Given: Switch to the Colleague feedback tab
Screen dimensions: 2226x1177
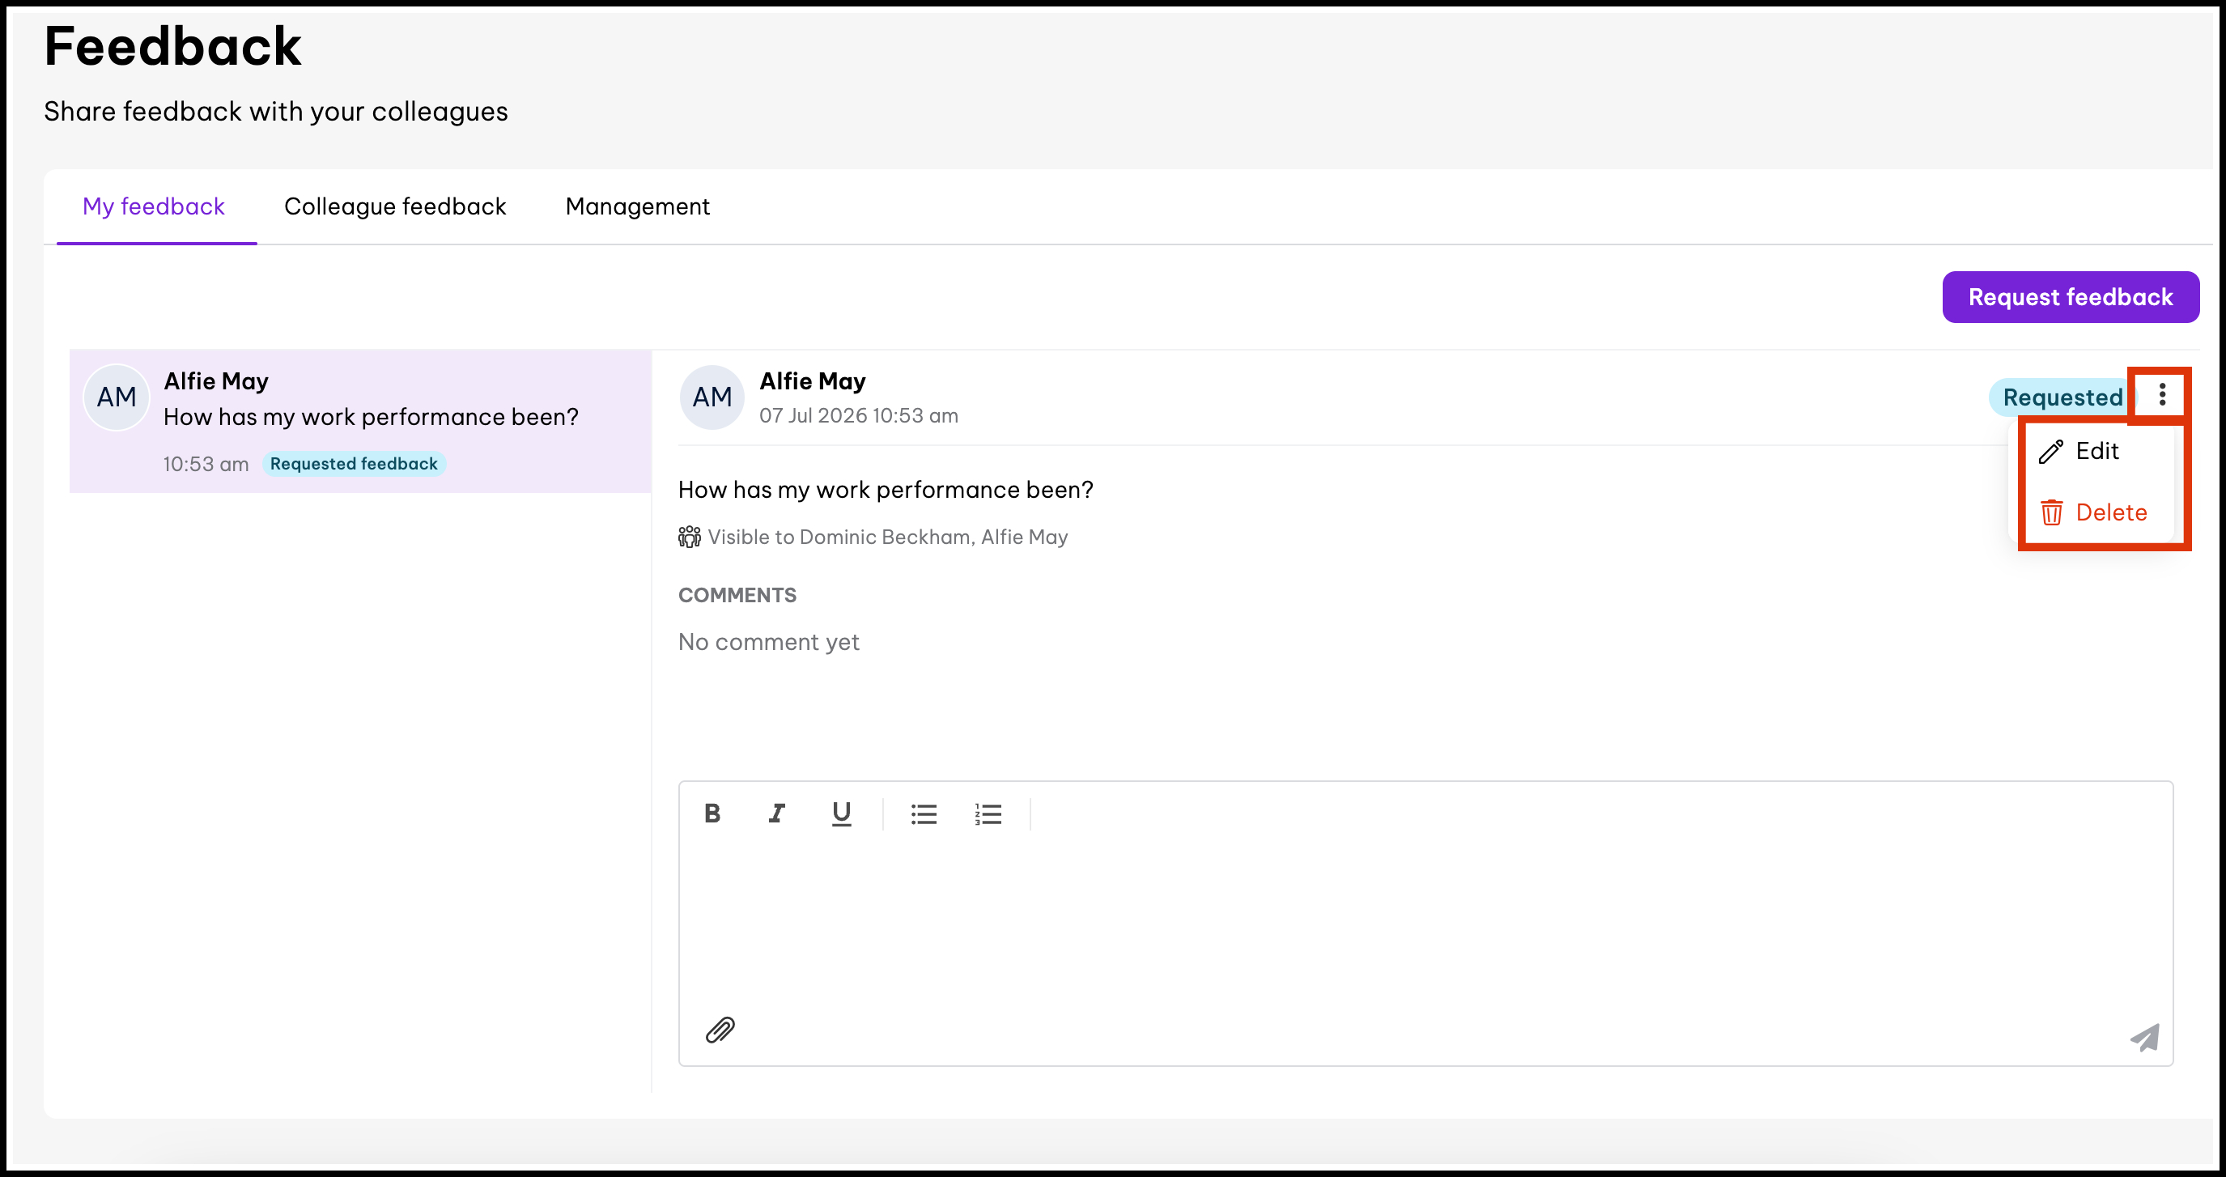Looking at the screenshot, I should (x=395, y=206).
